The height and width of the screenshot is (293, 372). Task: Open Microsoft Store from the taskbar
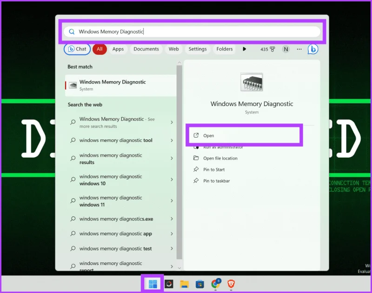point(200,284)
